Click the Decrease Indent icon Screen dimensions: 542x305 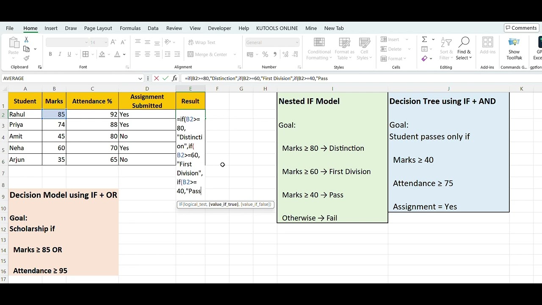(x=168, y=54)
